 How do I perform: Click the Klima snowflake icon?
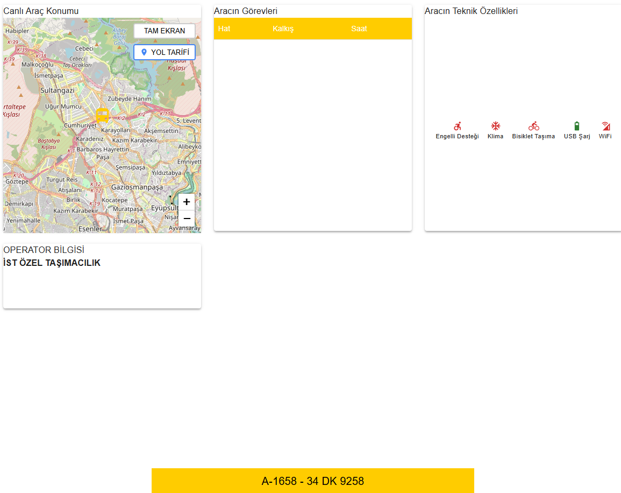click(x=495, y=126)
